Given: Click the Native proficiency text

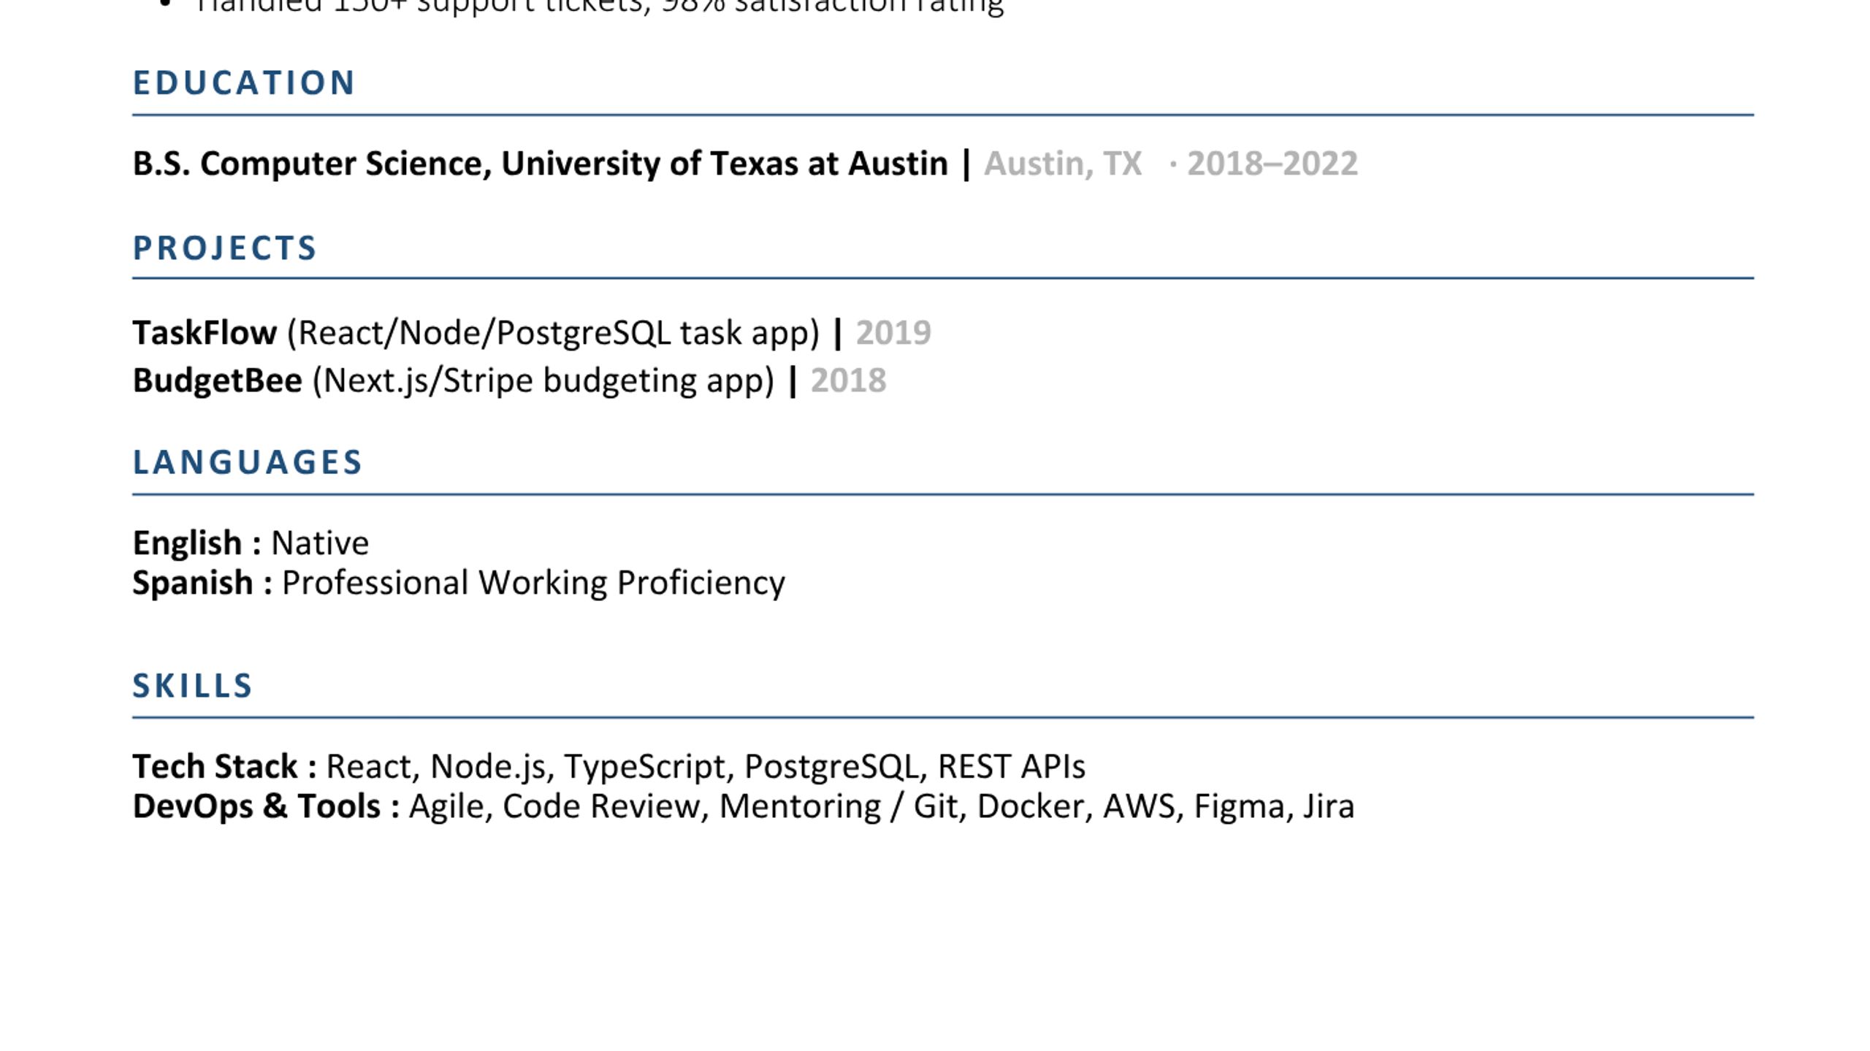Looking at the screenshot, I should pos(320,543).
